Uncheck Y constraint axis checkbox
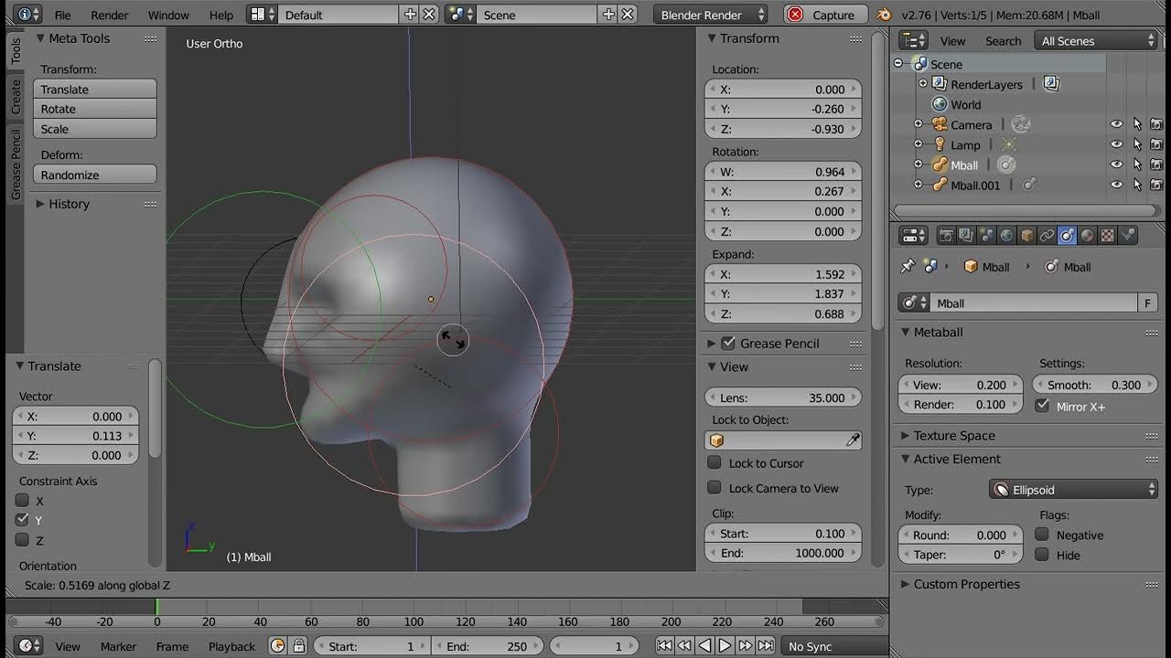This screenshot has width=1171, height=658. [x=22, y=519]
